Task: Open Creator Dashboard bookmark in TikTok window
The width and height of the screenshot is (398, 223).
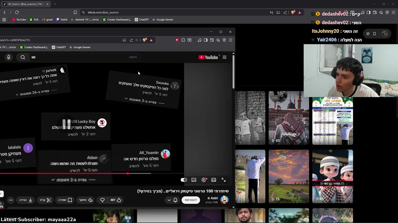Action: coord(117,20)
